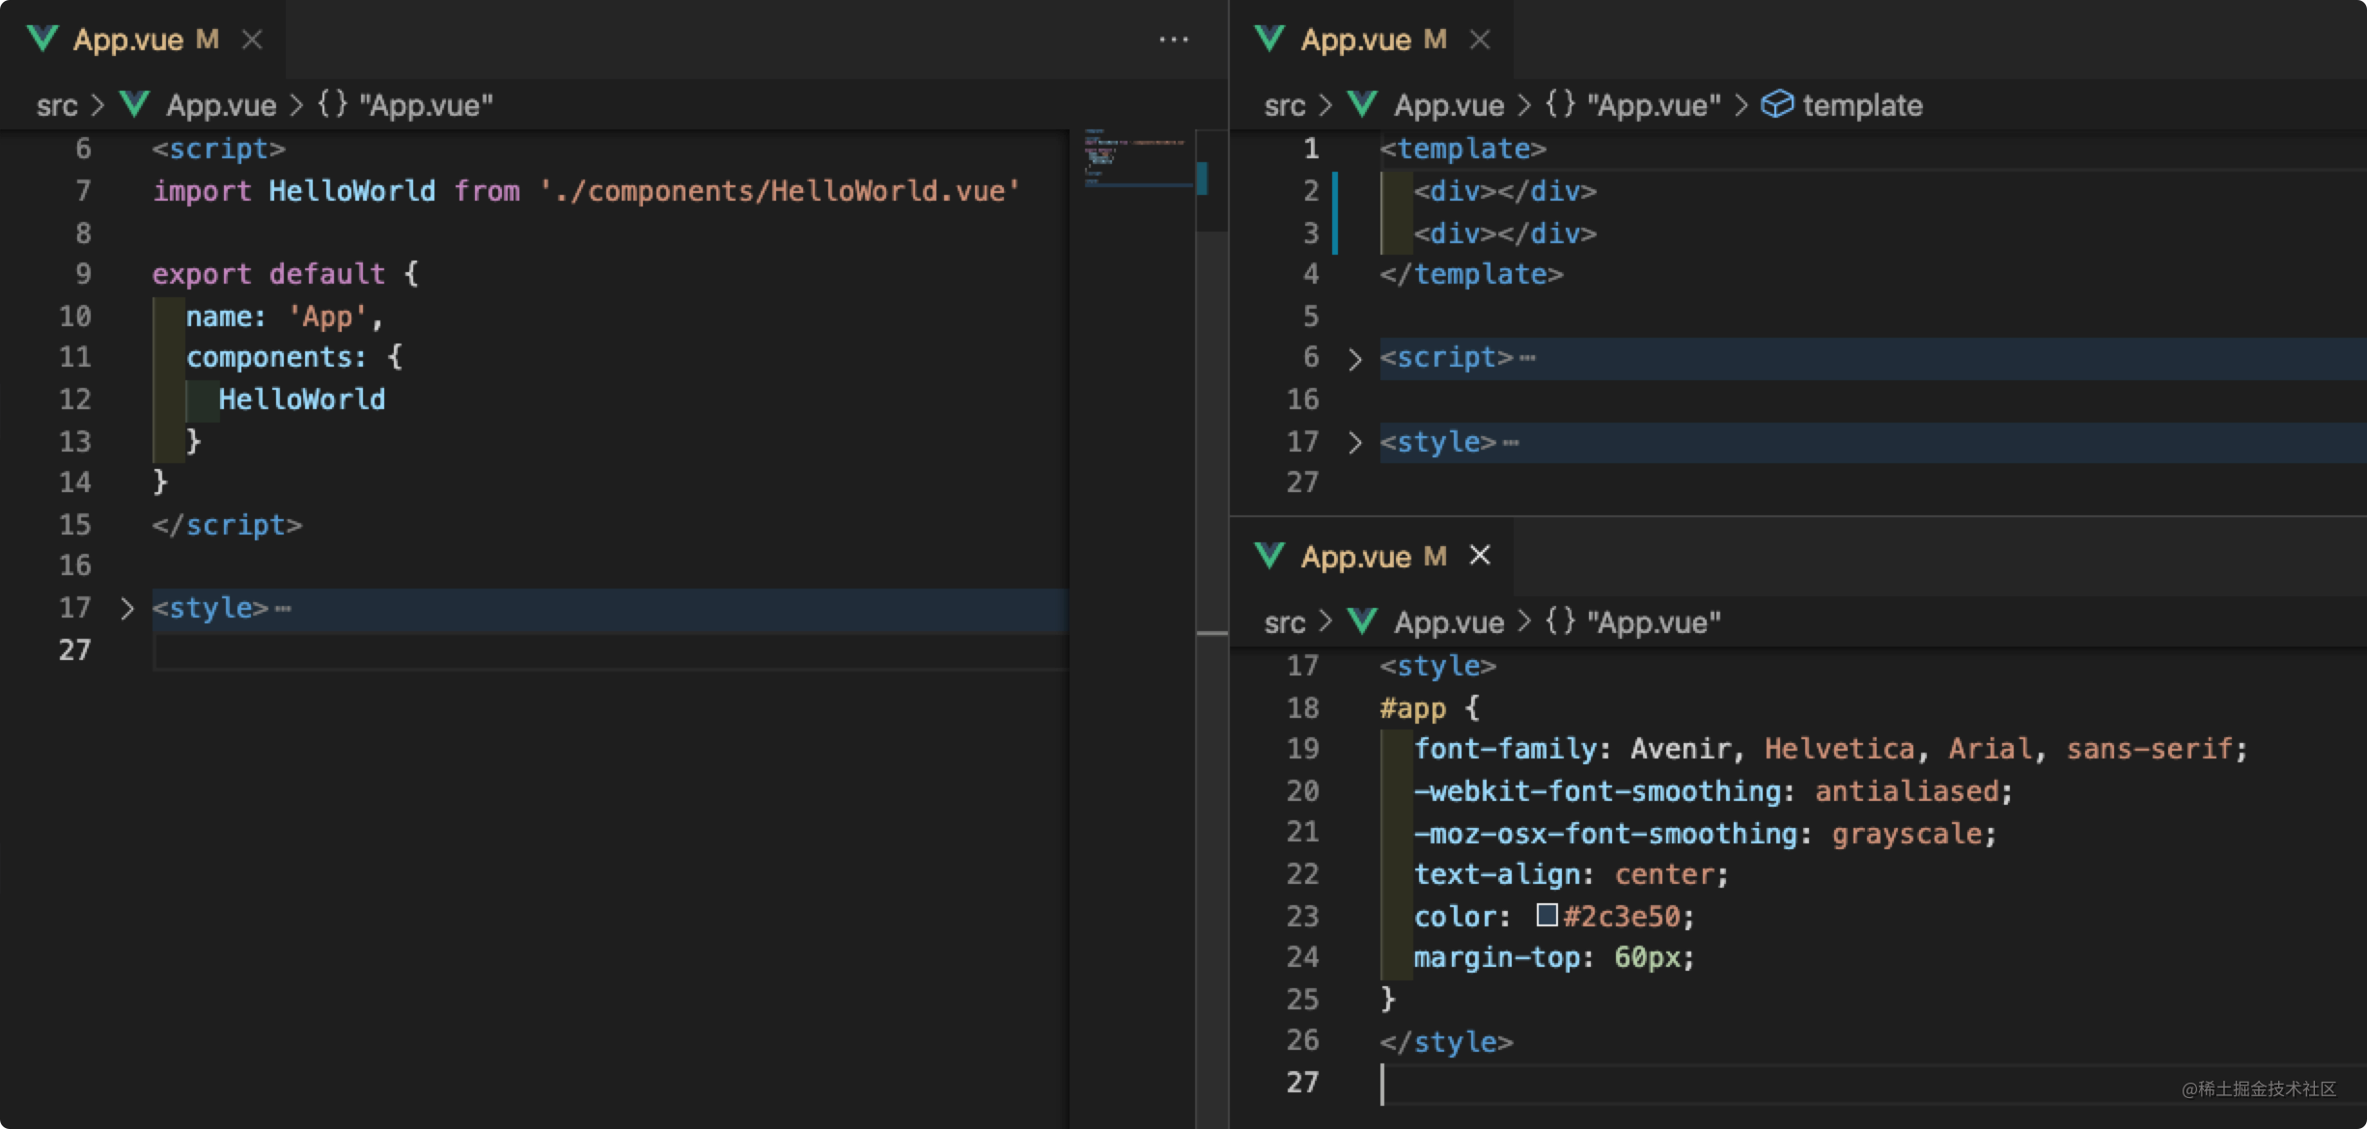This screenshot has width=2367, height=1129.
Task: Click the "App.vue" breadcrumb in bottom-right editor
Action: [x=1653, y=622]
